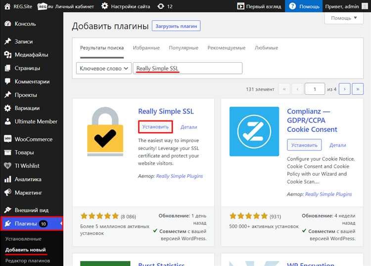Select the Результаты поиска tab
The image size is (371, 266).
point(102,48)
